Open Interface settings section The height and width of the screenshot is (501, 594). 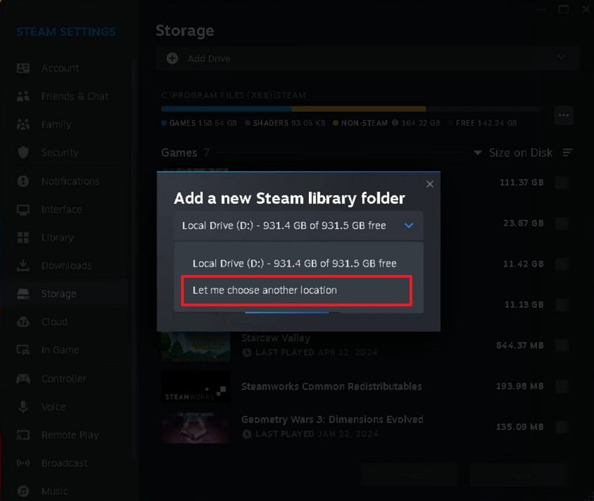pyautogui.click(x=61, y=209)
